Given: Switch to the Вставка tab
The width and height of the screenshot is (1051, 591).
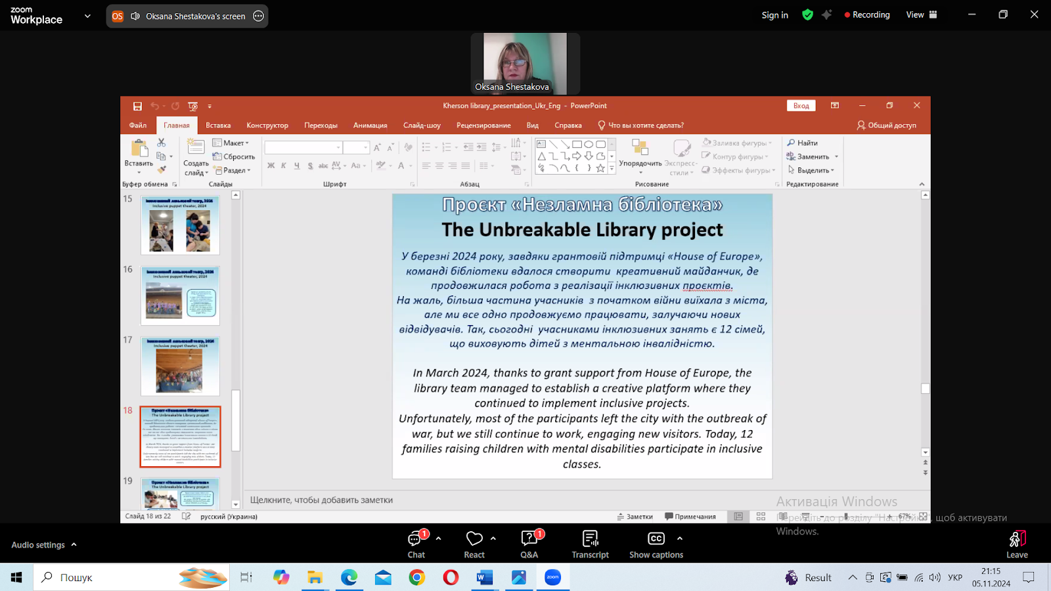Looking at the screenshot, I should click(218, 125).
